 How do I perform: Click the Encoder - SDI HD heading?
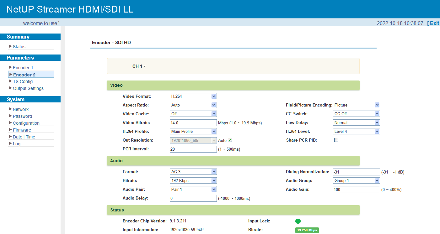click(111, 42)
